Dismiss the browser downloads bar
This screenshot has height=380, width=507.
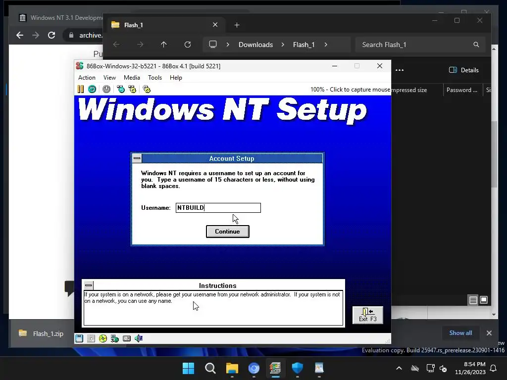tap(489, 333)
